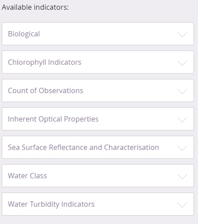
Task: Click the chevron icon in Count of Observations row
Action: (182, 91)
